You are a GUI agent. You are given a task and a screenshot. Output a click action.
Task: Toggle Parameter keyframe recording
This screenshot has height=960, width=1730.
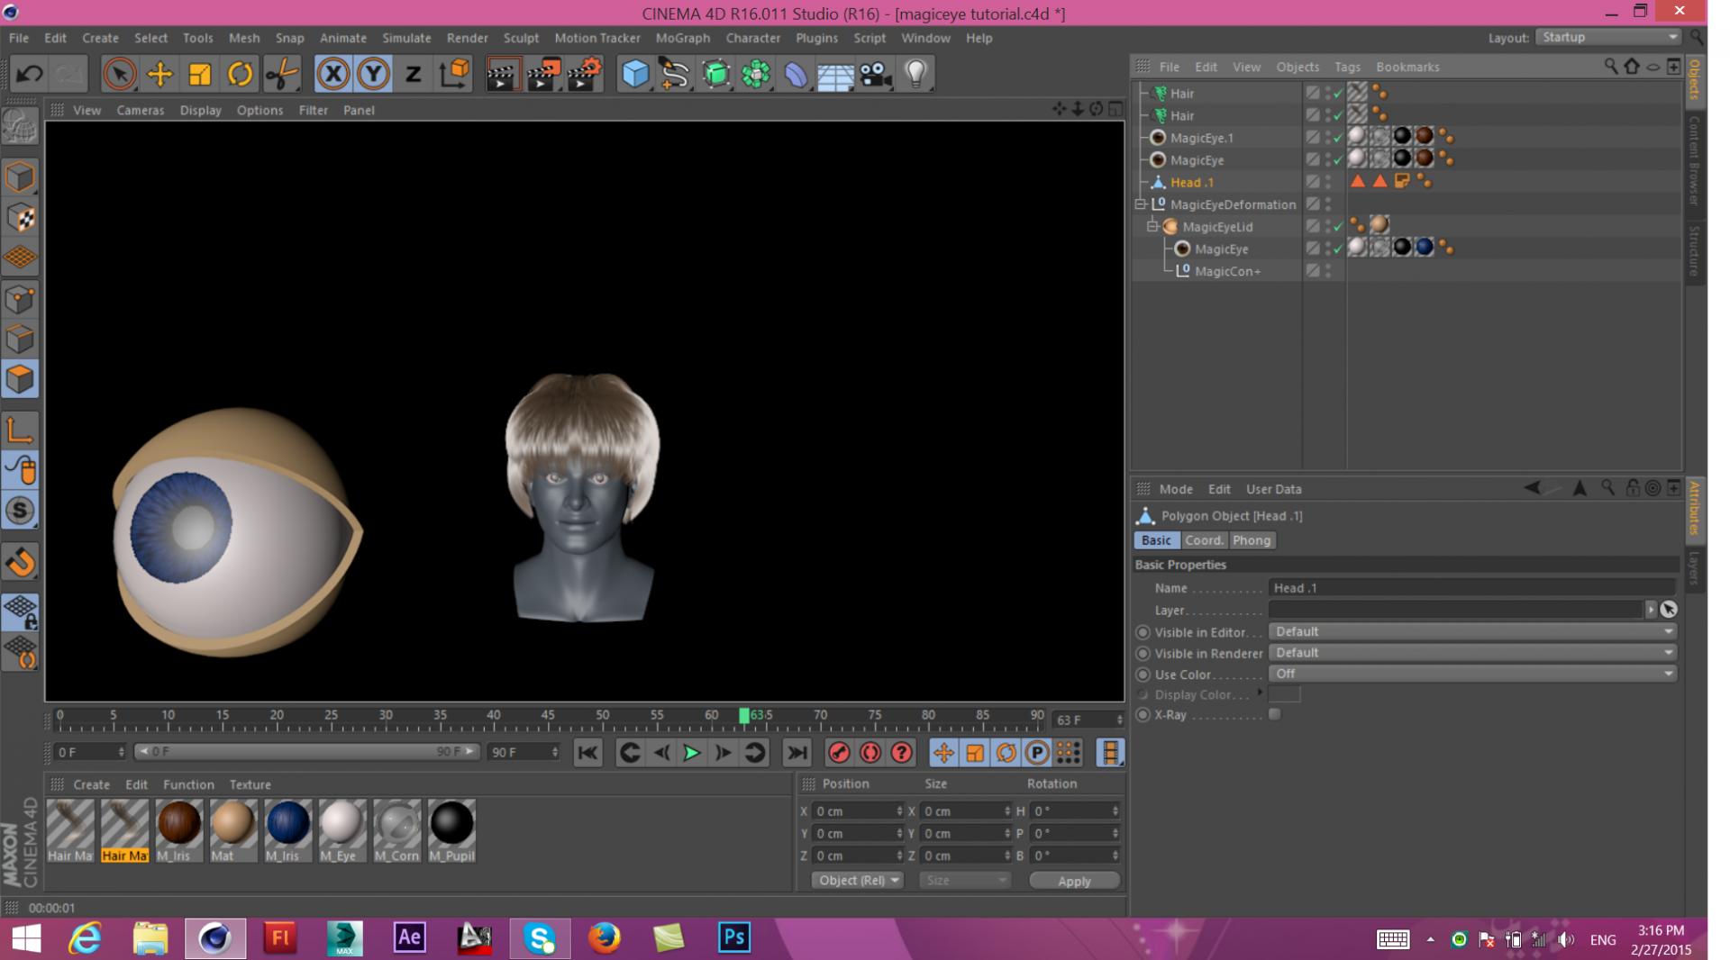pyautogui.click(x=1037, y=753)
